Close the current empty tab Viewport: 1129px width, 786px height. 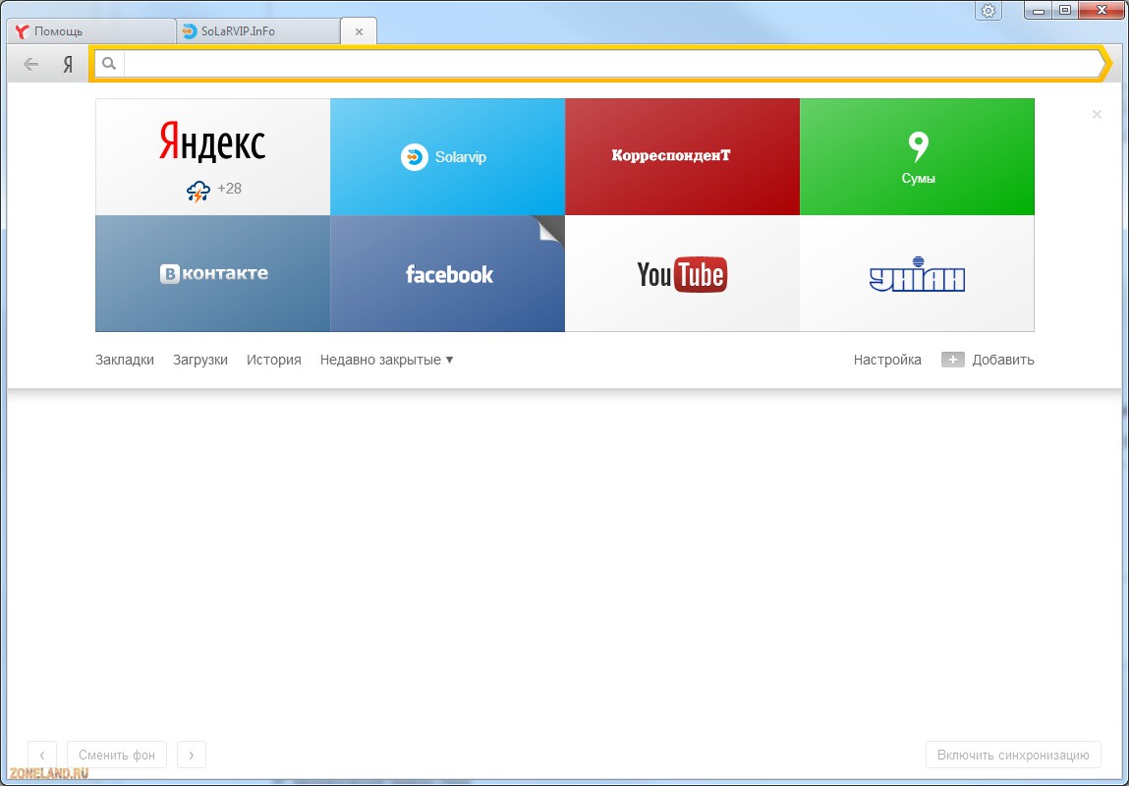tap(360, 31)
